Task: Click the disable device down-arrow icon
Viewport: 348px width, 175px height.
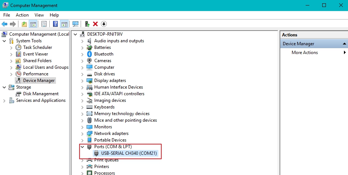Action: point(103,24)
